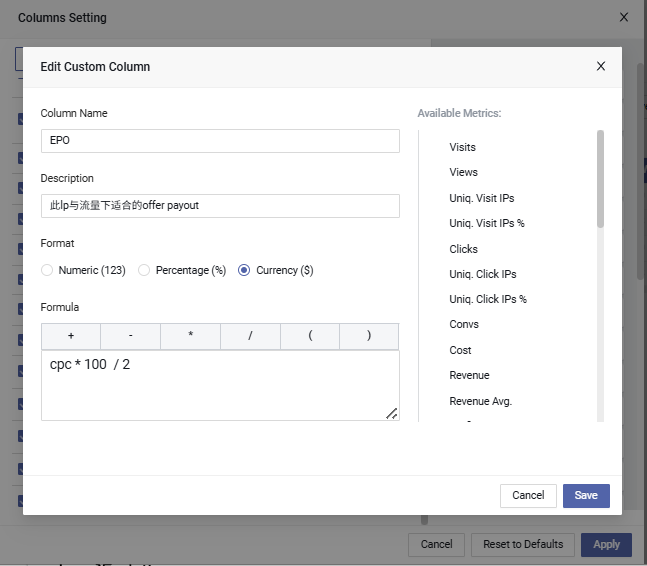Save the custom column
The height and width of the screenshot is (566, 647).
[x=586, y=496]
